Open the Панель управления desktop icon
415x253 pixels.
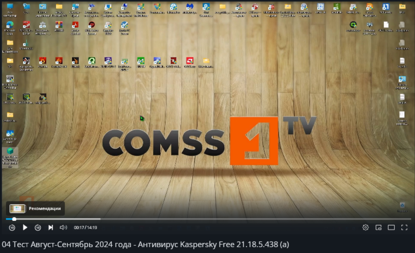tap(43, 10)
